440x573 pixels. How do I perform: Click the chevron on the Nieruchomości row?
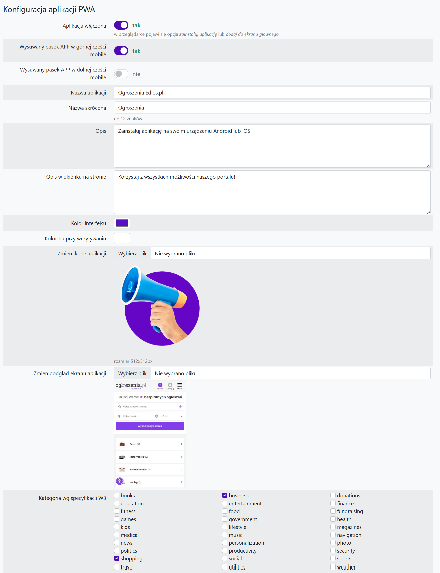coord(181,469)
